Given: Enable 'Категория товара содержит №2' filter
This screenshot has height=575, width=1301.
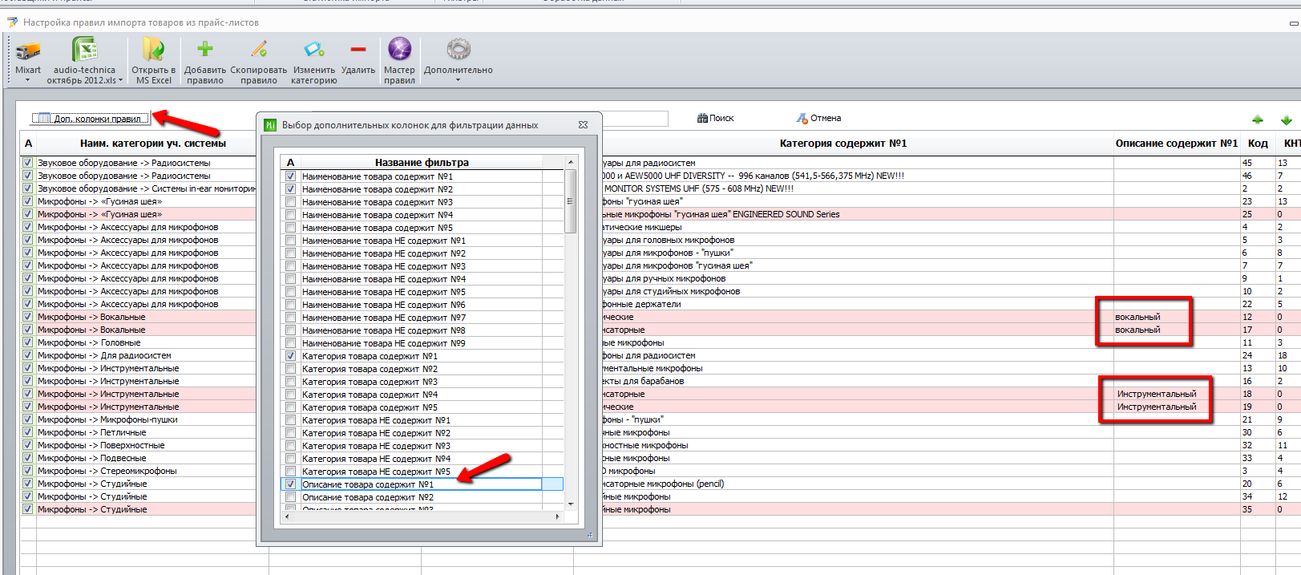Looking at the screenshot, I should (290, 369).
